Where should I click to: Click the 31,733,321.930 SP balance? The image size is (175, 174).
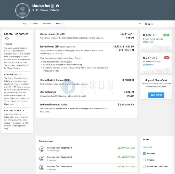[x=124, y=47]
